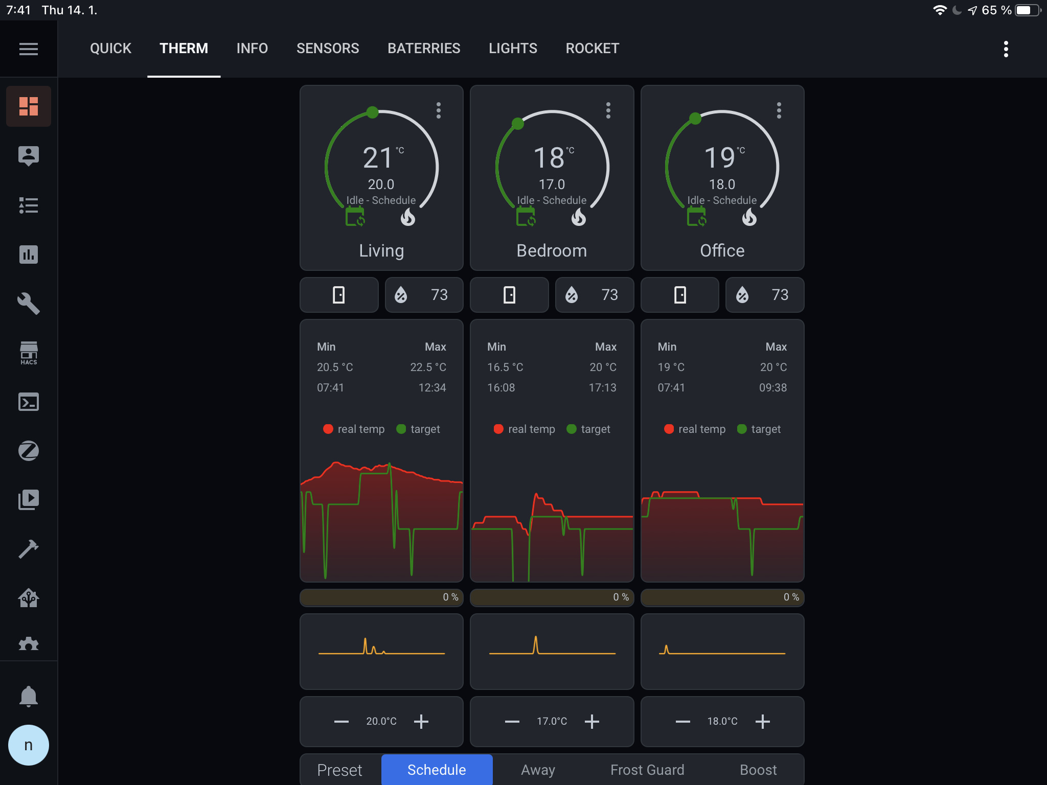
Task: Click the Living room flame heat icon
Action: point(407,218)
